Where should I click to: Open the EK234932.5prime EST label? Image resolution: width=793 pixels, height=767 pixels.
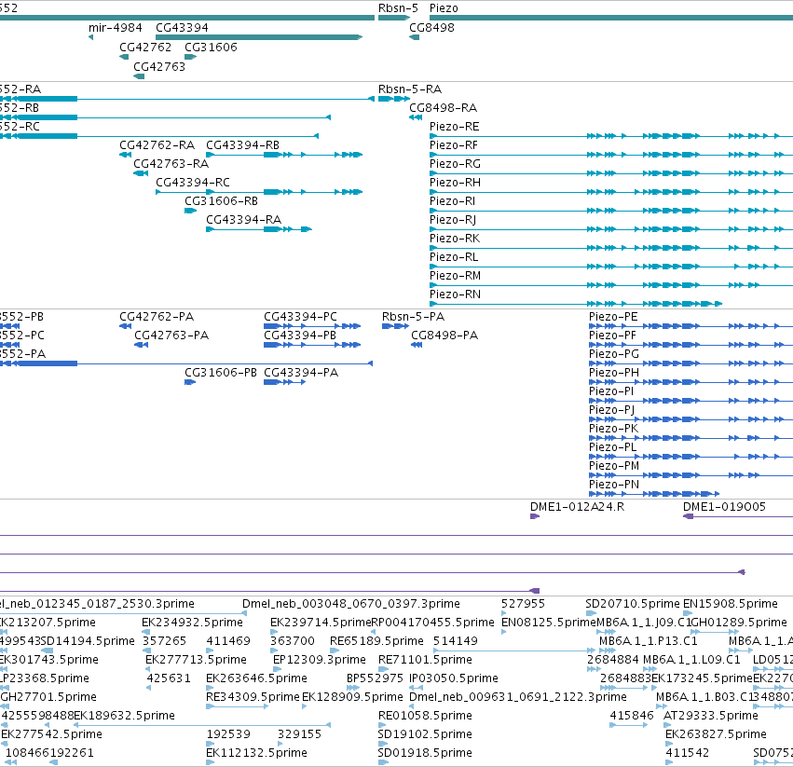pyautogui.click(x=192, y=623)
